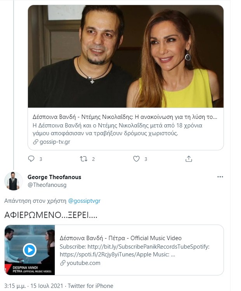
Task: Retweet the gossip-tv.gr tweet
Action: click(83, 159)
